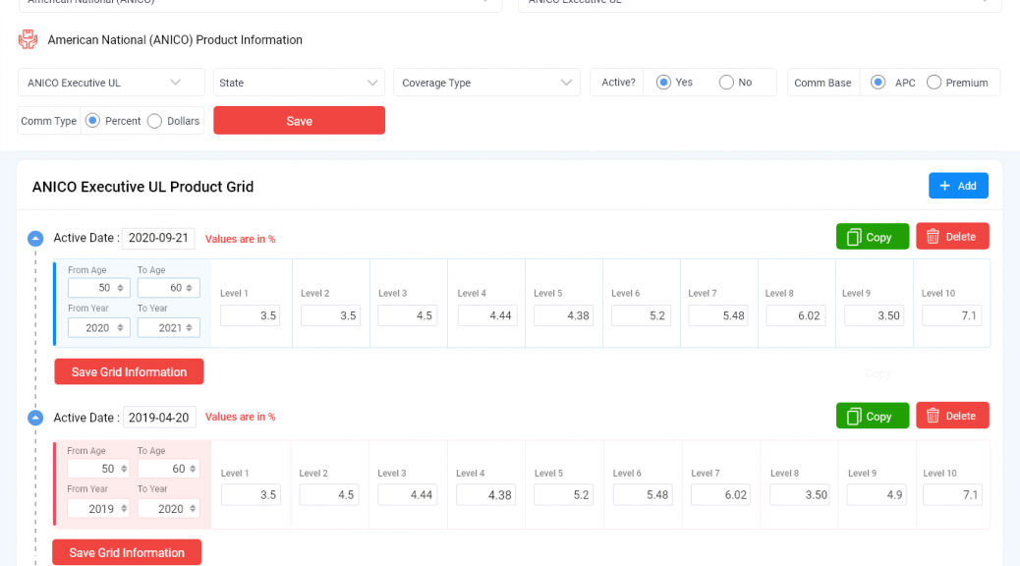The height and width of the screenshot is (566, 1020).
Task: Edit Level 7 value 6.02 in 2019-04-20 grid
Action: (720, 495)
